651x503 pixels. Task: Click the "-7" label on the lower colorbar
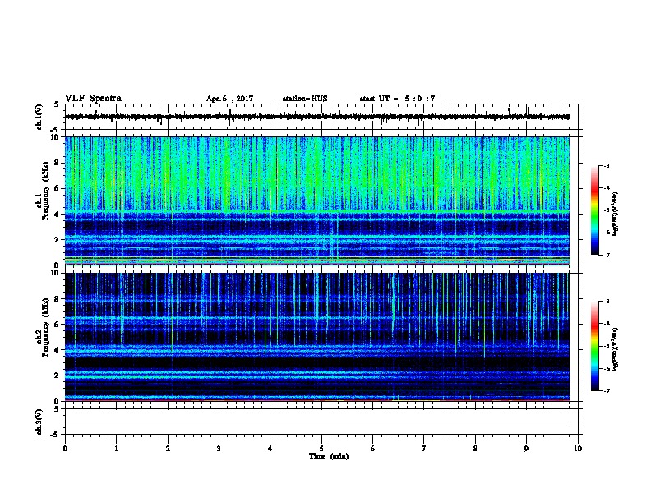(x=606, y=390)
